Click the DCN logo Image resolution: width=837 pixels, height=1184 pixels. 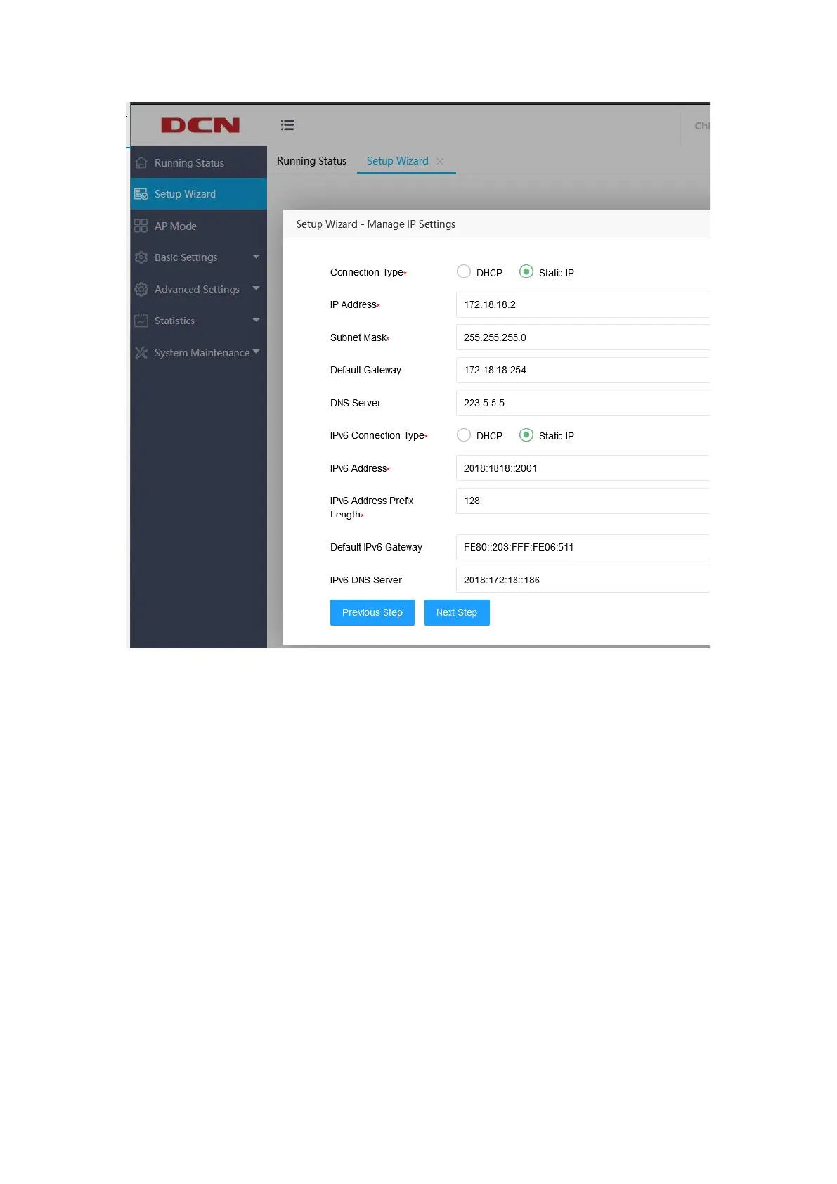click(x=200, y=125)
